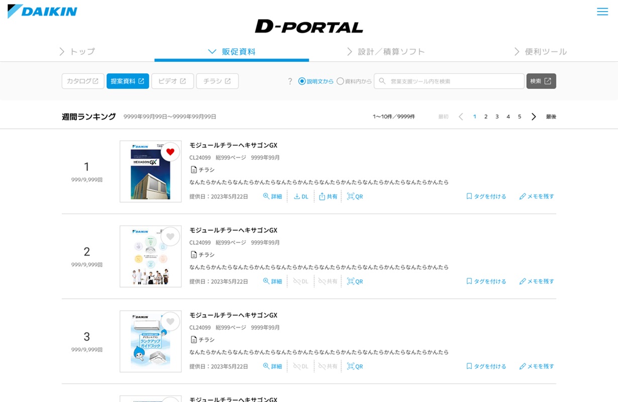Image resolution: width=618 pixels, height=402 pixels.
Task: Collapse the 販促資料 navigation tab
Action: pos(232,51)
